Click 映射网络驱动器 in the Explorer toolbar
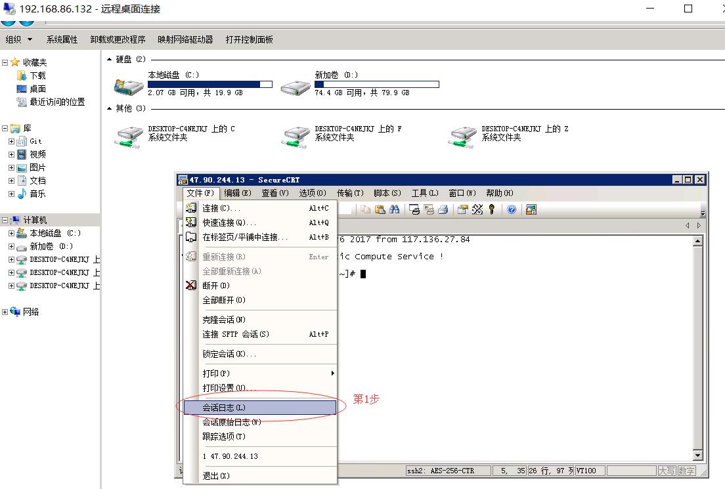The width and height of the screenshot is (725, 489). [185, 40]
